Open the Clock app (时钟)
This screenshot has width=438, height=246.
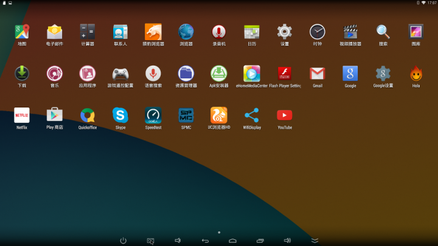tap(318, 32)
